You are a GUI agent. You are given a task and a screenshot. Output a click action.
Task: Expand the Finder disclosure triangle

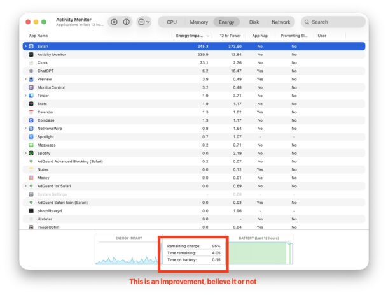25,96
